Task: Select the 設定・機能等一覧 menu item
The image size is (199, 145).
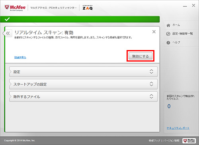Action: point(183,34)
